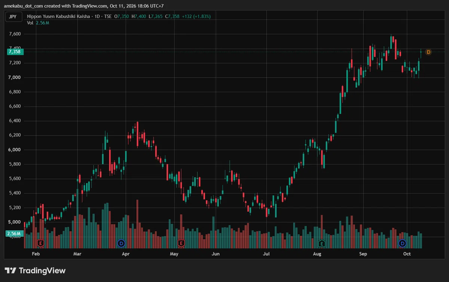
Task: Click the Vol indicator legend label
Action: [x=30, y=23]
